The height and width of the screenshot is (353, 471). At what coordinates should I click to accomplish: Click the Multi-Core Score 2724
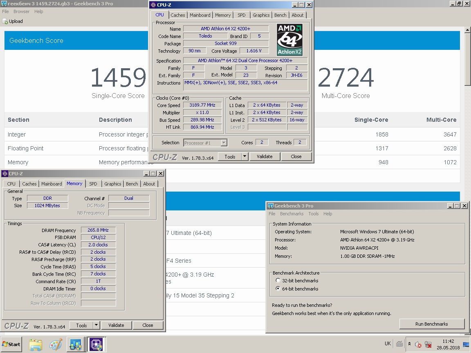tap(346, 78)
